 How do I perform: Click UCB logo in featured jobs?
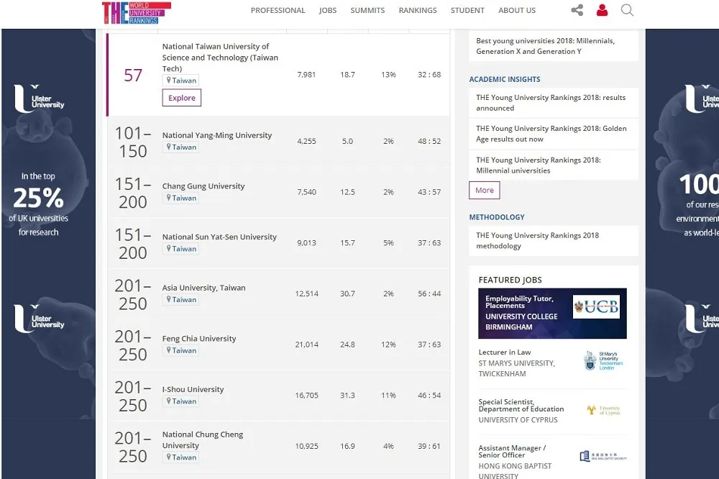click(596, 306)
